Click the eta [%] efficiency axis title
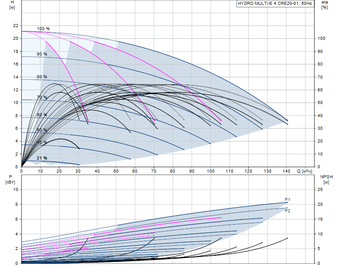The image size is (339, 267). 325,5
